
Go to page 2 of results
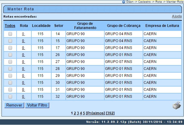pyautogui.click(x=75, y=113)
